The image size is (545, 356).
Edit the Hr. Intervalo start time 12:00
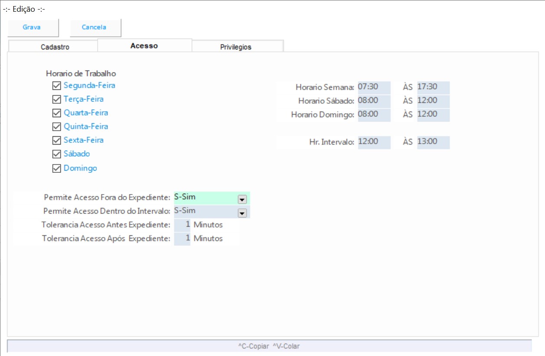pos(374,142)
